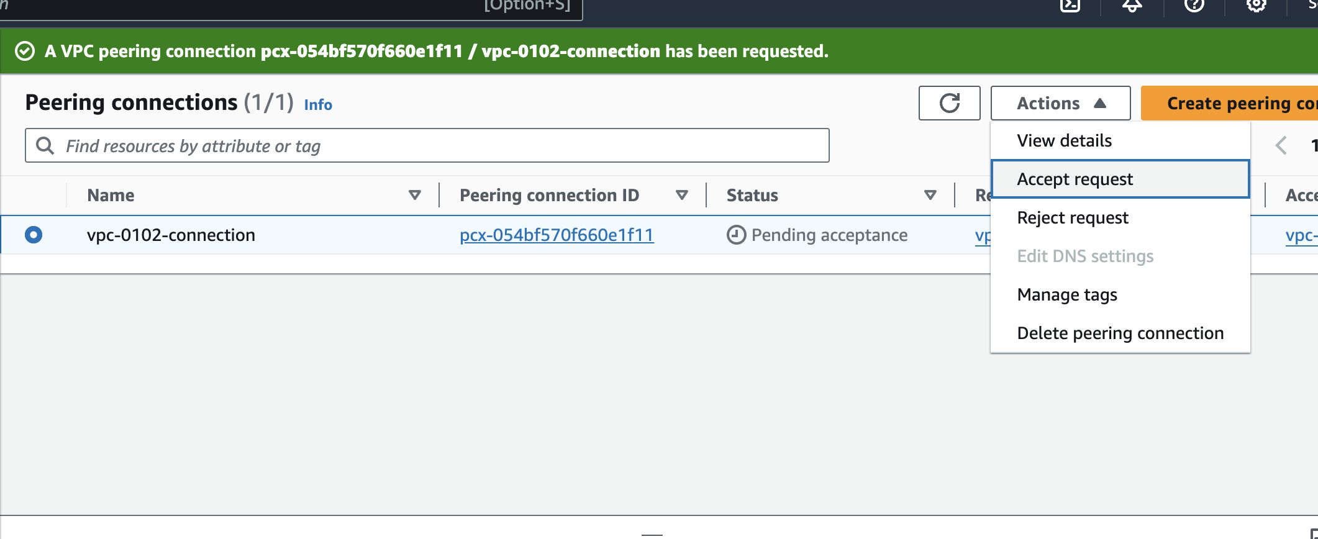The height and width of the screenshot is (539, 1318).
Task: Choose Reject request from Actions menu
Action: (x=1073, y=218)
